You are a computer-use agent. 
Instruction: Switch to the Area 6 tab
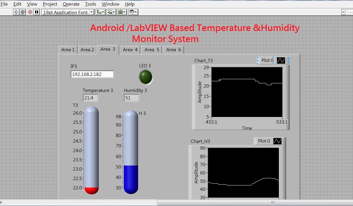(173, 49)
